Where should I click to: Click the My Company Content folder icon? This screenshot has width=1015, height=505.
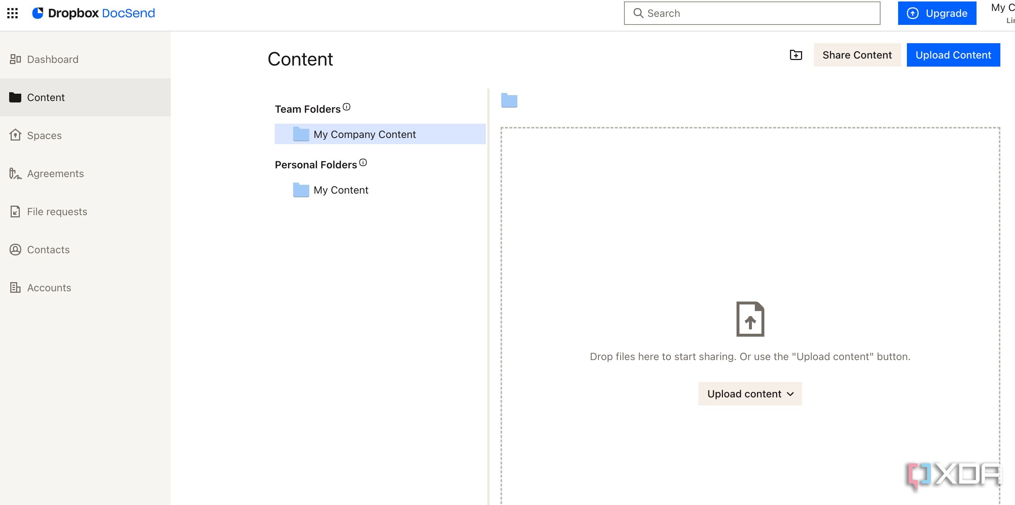tap(301, 134)
